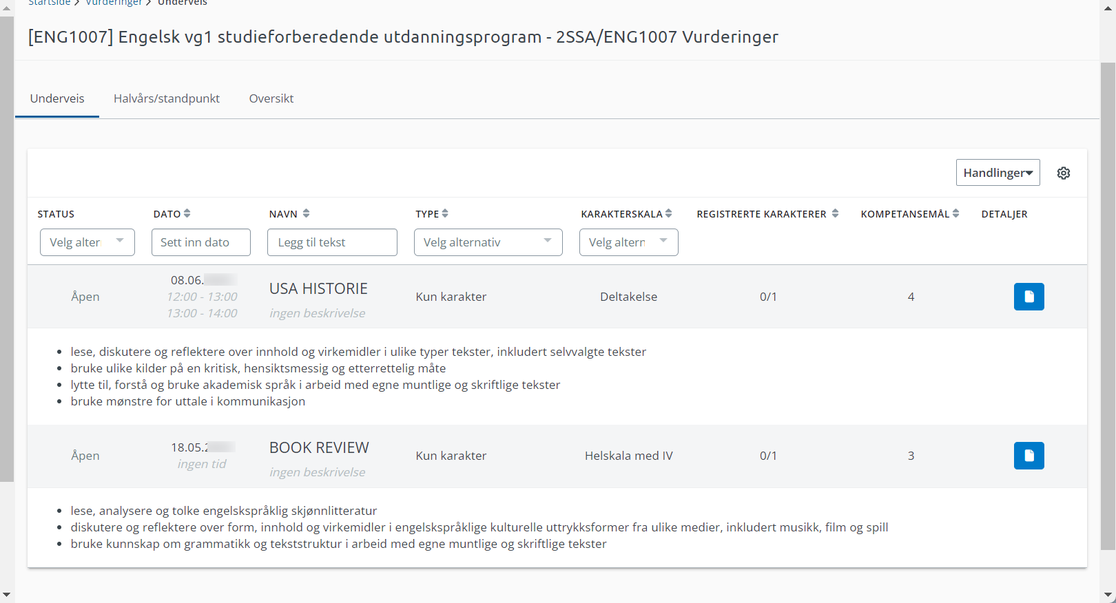Click Helskala med IV in BOOK REVIEW row
Viewport: 1116px width, 603px height.
point(629,456)
